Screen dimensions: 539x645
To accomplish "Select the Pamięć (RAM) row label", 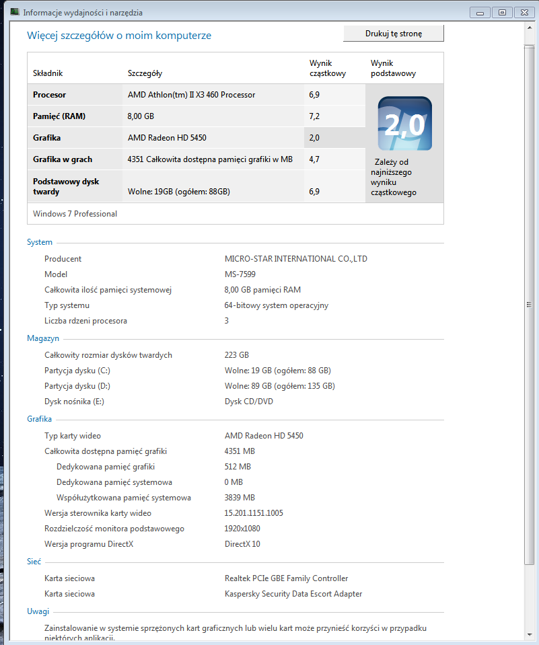I will [x=59, y=116].
